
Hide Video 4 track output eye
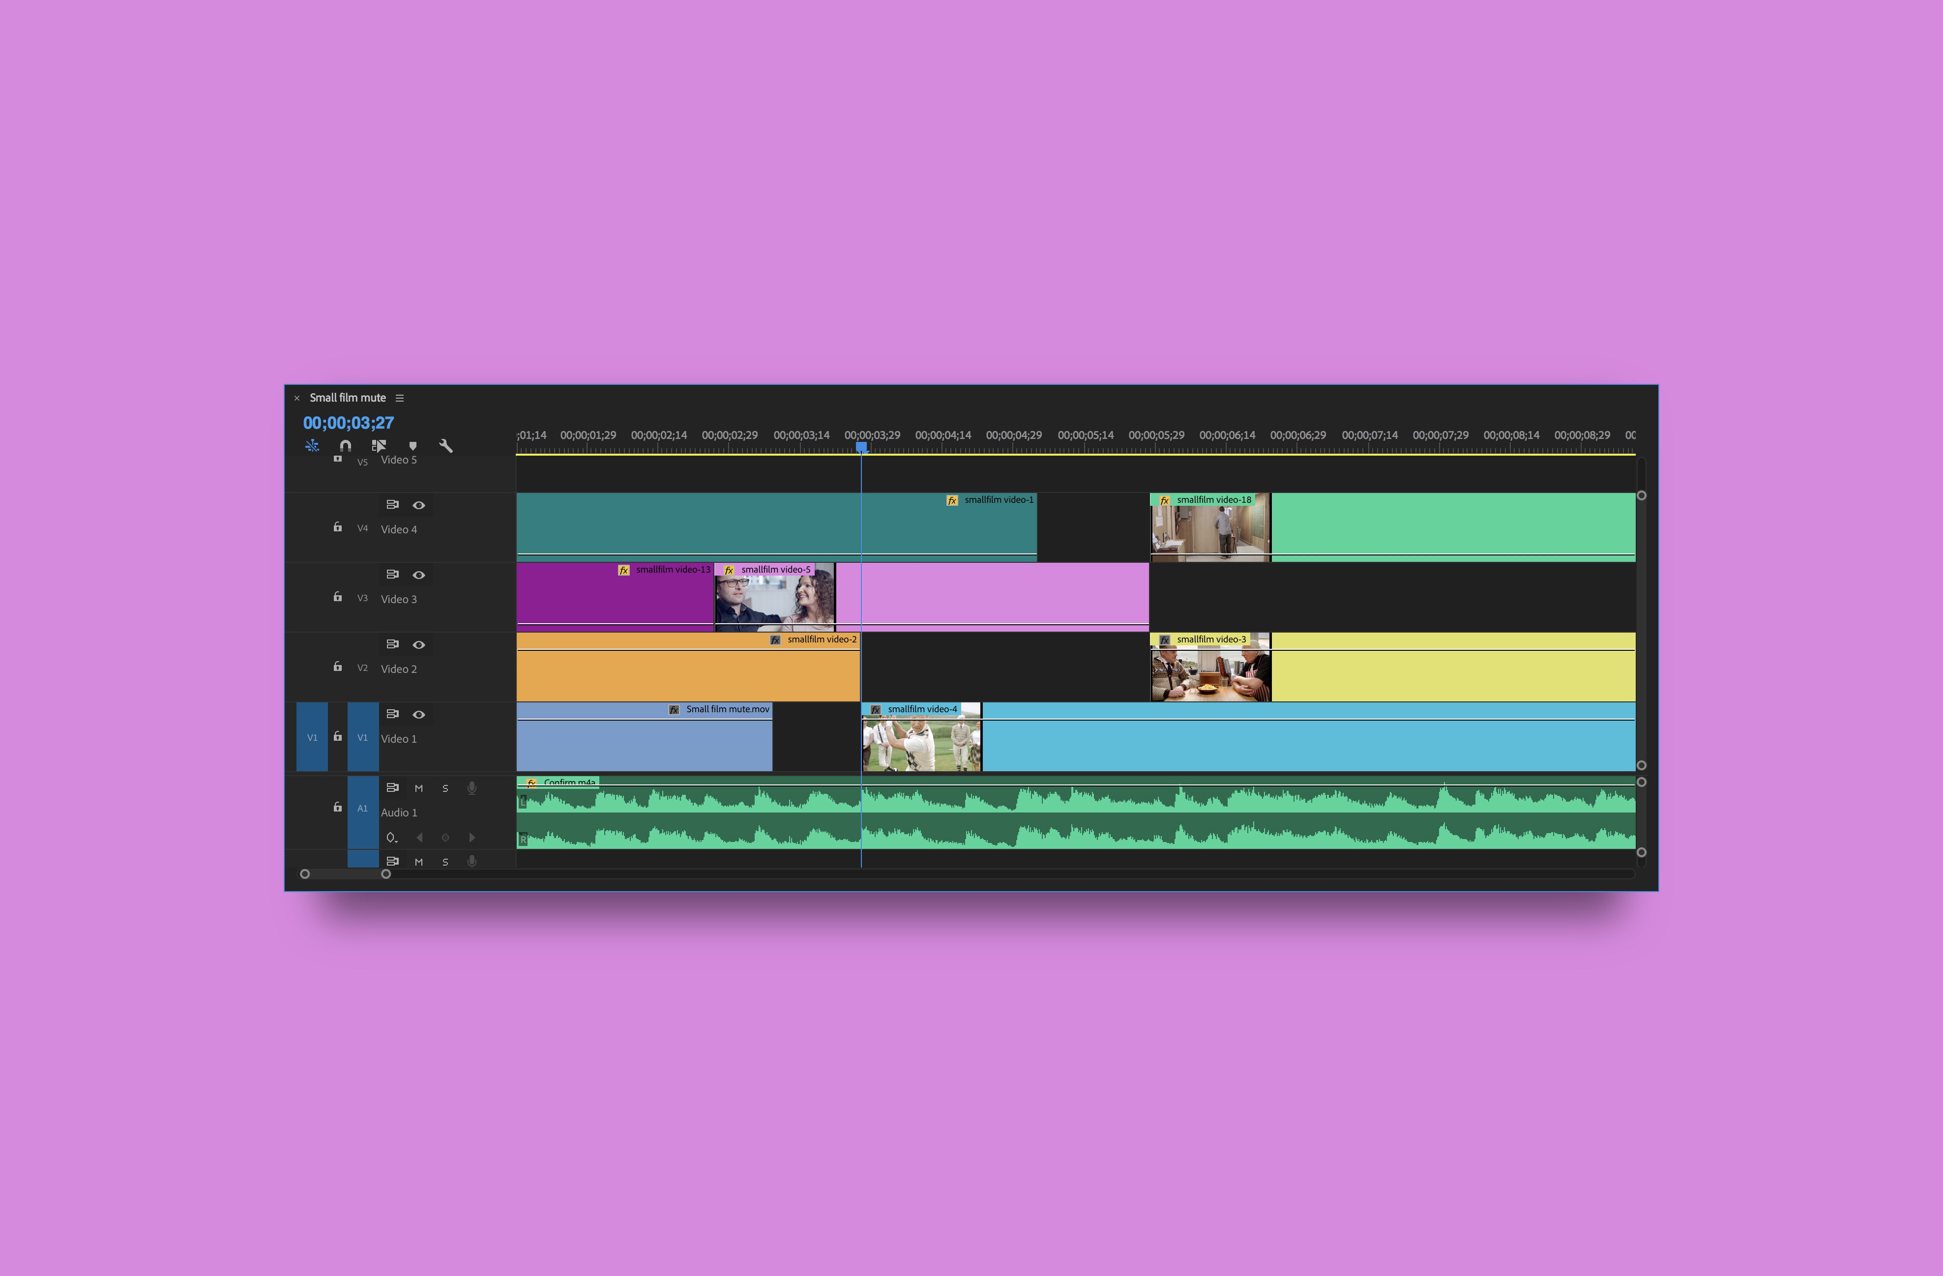pos(419,505)
